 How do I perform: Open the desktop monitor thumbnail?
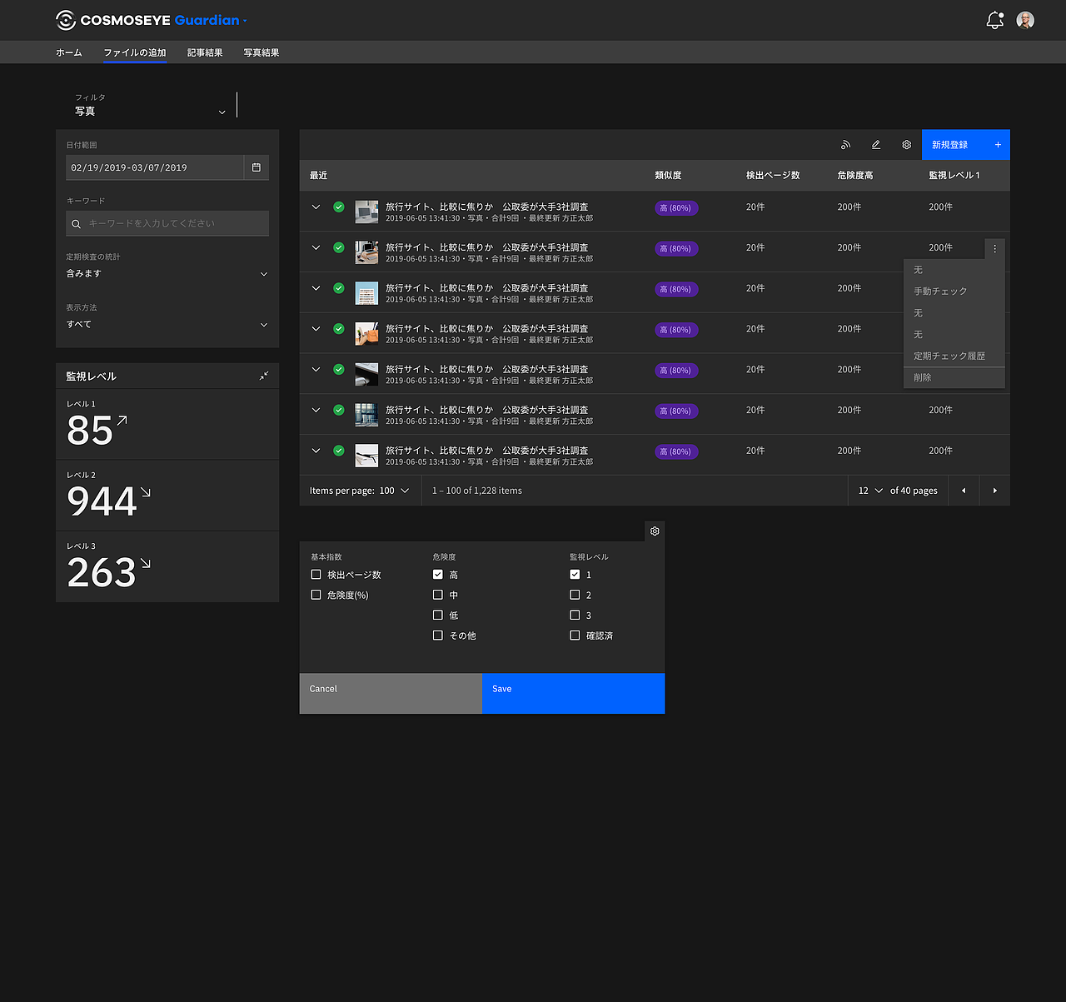pyautogui.click(x=366, y=212)
